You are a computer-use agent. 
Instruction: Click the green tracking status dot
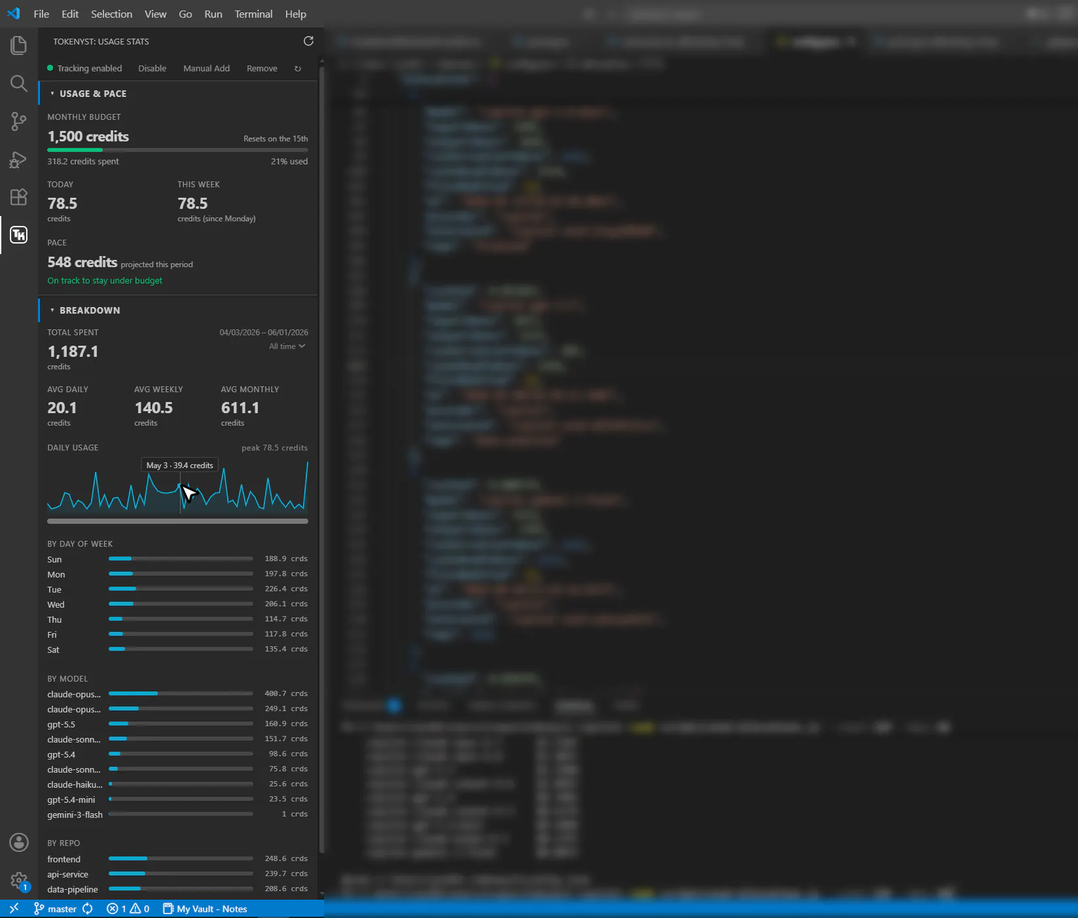coord(50,68)
